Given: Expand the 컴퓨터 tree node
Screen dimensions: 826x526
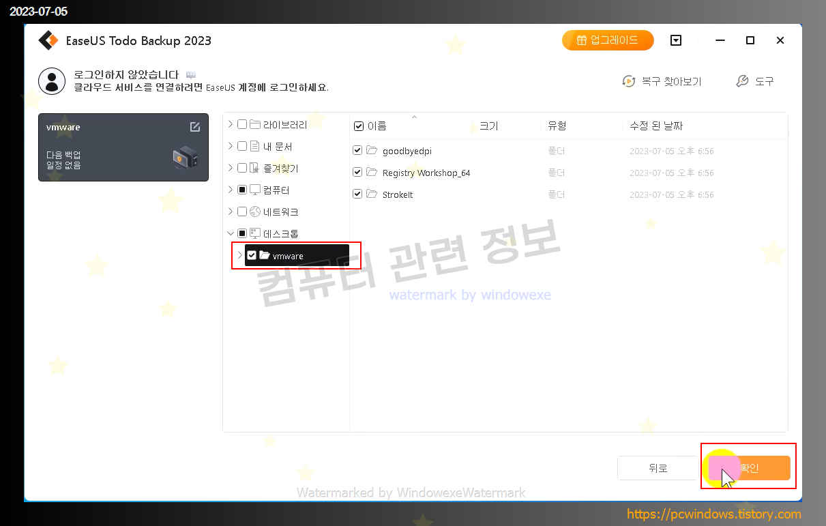Looking at the screenshot, I should coord(231,190).
